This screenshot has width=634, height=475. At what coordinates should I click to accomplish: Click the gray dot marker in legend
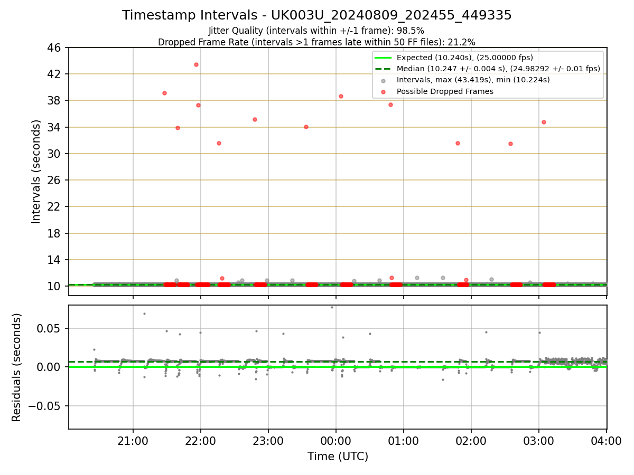click(x=383, y=81)
